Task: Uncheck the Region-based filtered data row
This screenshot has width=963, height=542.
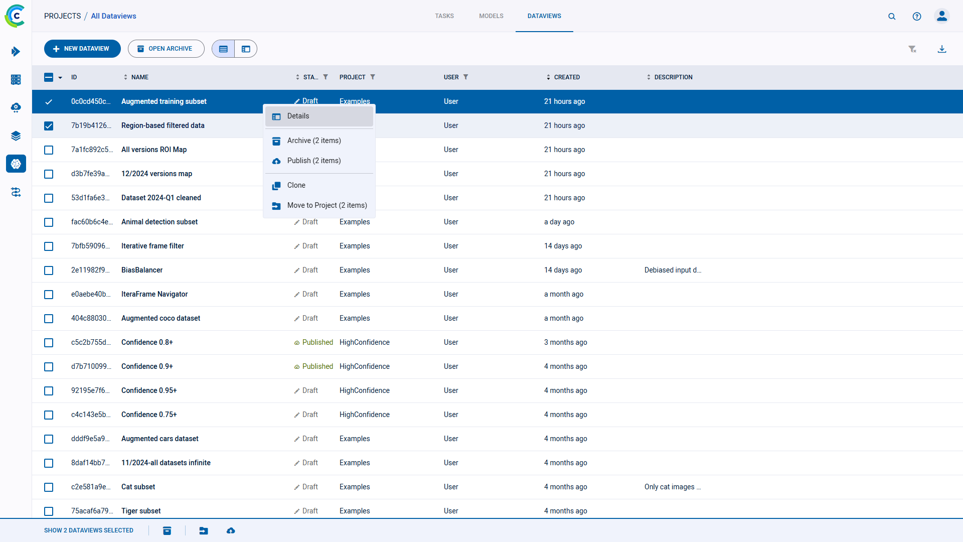Action: pos(49,126)
